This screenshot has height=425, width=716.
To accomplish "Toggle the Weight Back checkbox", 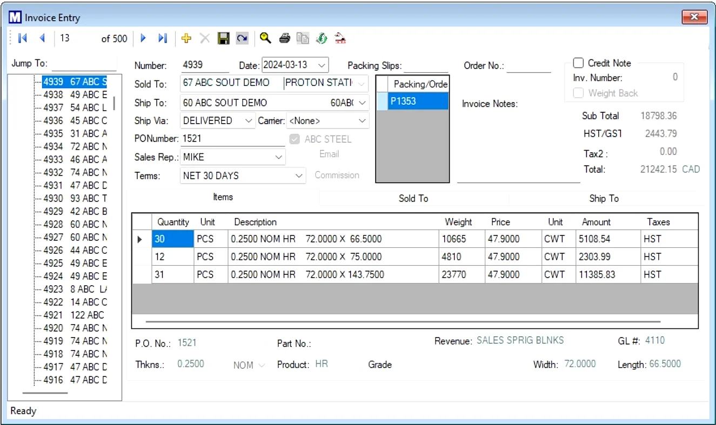I will click(x=578, y=93).
